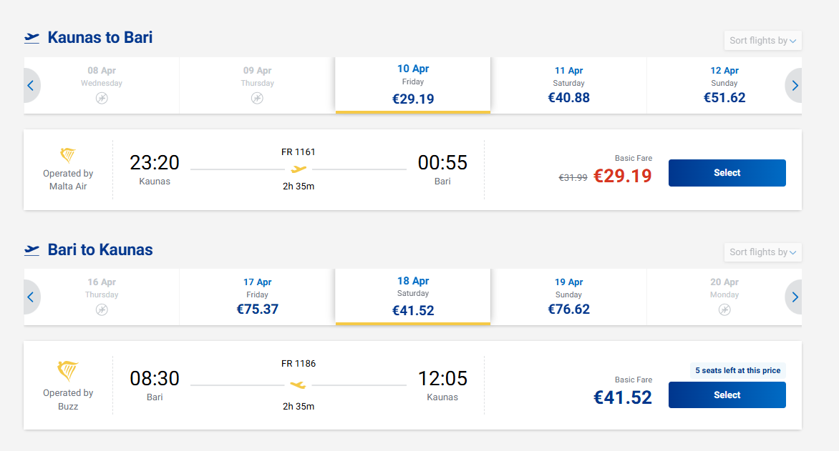Click the Malta Air operator harp logo
The image size is (839, 451).
[68, 156]
